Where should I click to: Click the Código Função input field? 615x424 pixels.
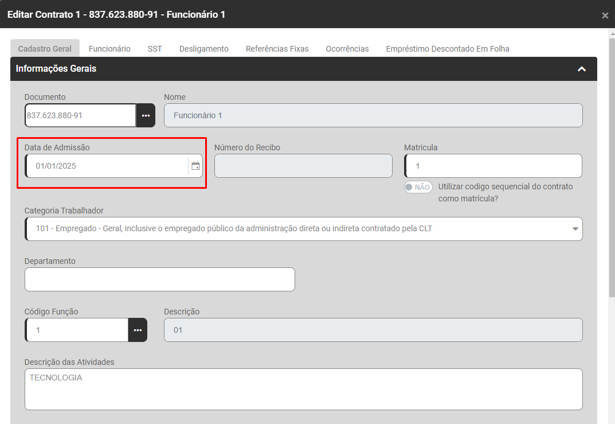76,330
